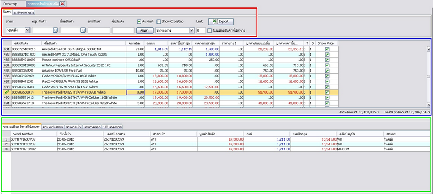The width and height of the screenshot is (433, 194).
Task: Tick the hide discontinued products checkbox
Action: click(x=210, y=30)
